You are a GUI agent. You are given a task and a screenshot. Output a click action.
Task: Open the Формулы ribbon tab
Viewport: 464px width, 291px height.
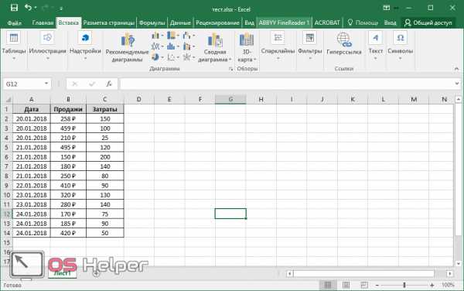(152, 22)
